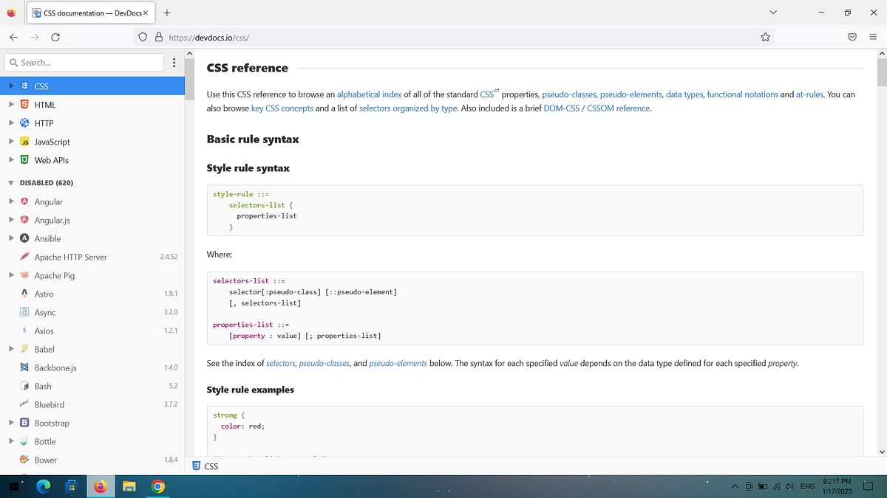Click the Ansible icon in the sidebar

click(24, 238)
